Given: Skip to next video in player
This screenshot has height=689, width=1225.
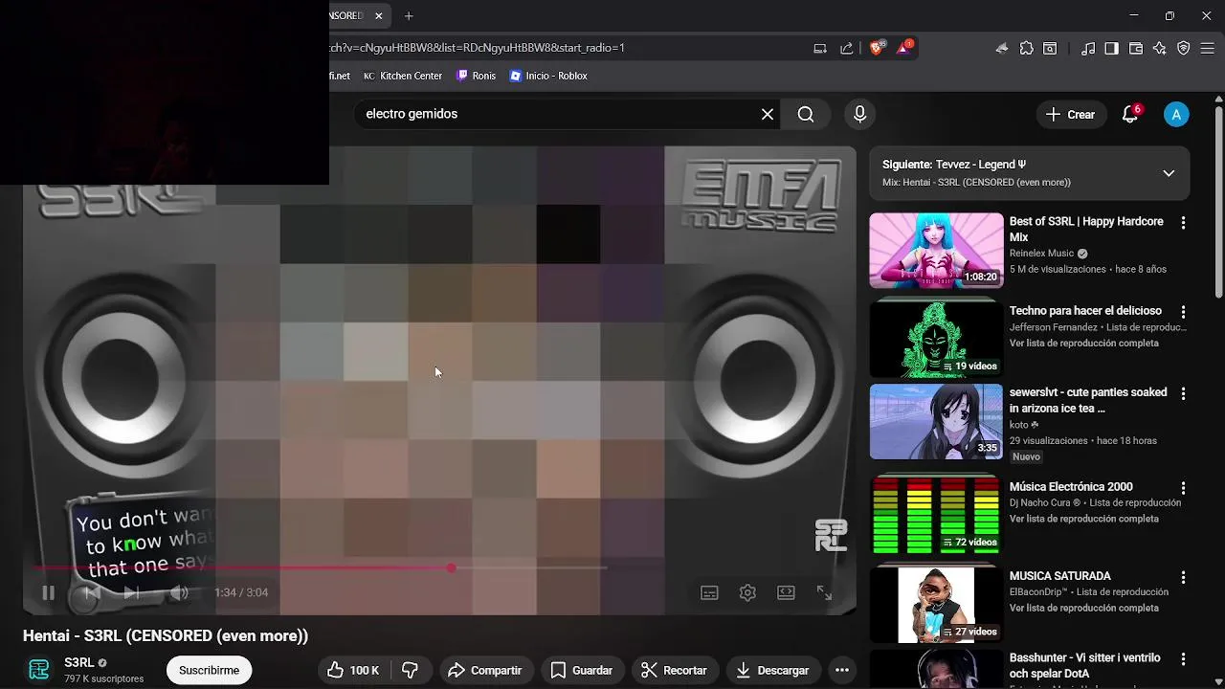Looking at the screenshot, I should (x=131, y=592).
